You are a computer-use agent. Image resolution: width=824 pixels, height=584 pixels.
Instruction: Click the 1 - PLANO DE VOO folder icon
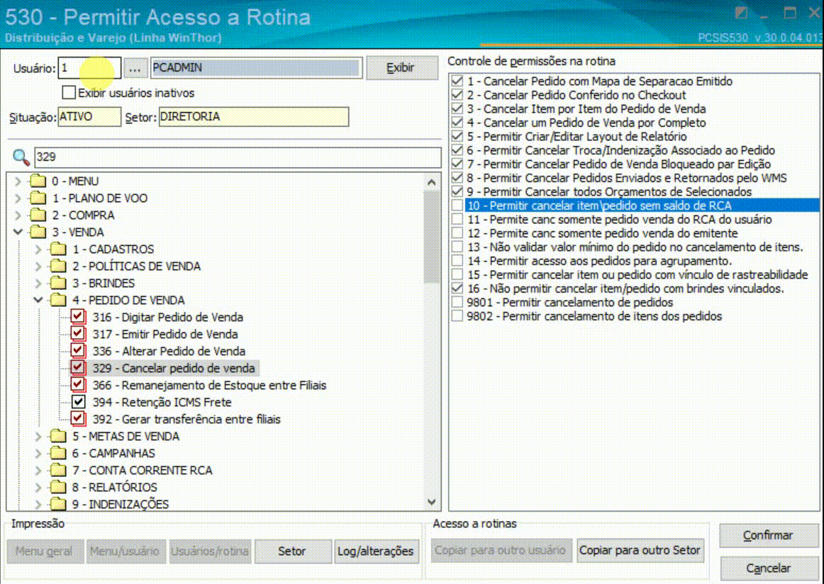pyautogui.click(x=38, y=198)
